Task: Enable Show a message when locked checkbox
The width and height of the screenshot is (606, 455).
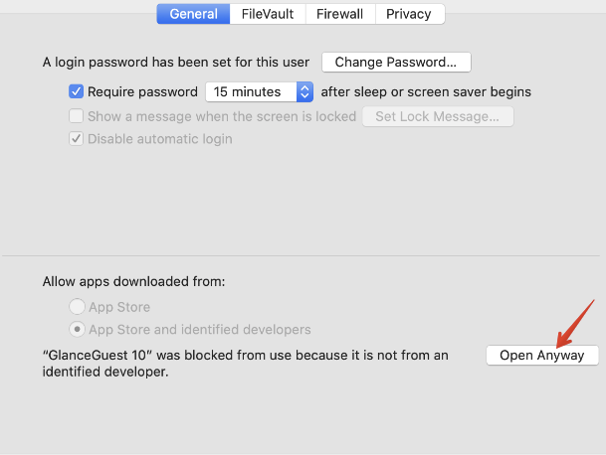Action: click(x=77, y=116)
